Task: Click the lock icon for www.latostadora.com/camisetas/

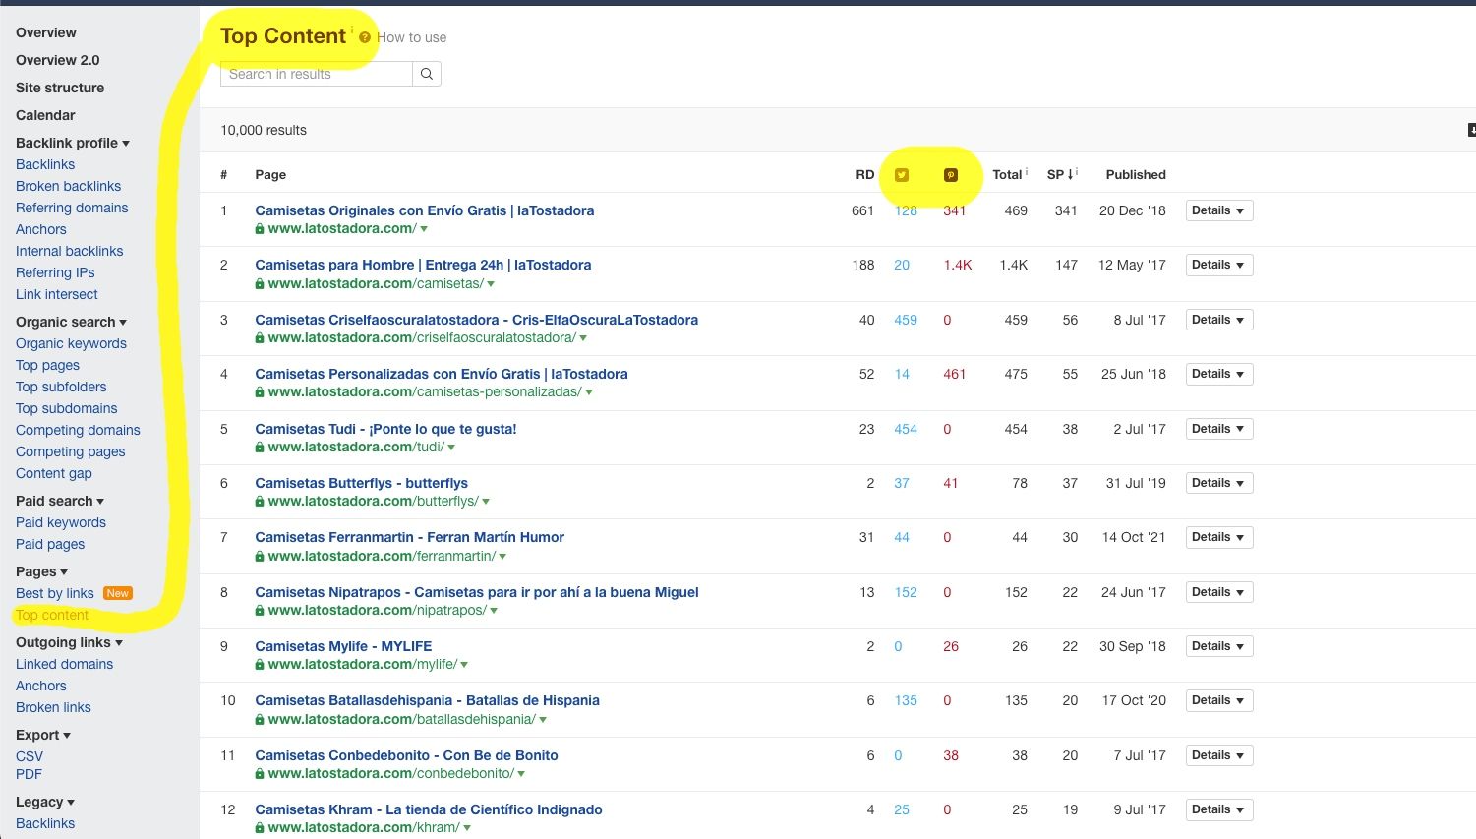Action: coord(260,283)
